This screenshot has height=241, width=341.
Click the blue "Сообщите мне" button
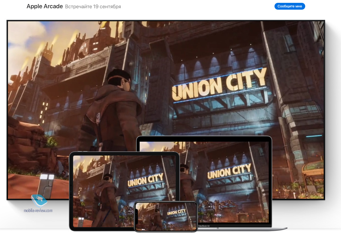click(290, 6)
